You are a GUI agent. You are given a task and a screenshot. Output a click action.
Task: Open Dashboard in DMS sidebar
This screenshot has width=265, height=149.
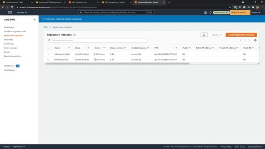pyautogui.click(x=9, y=27)
